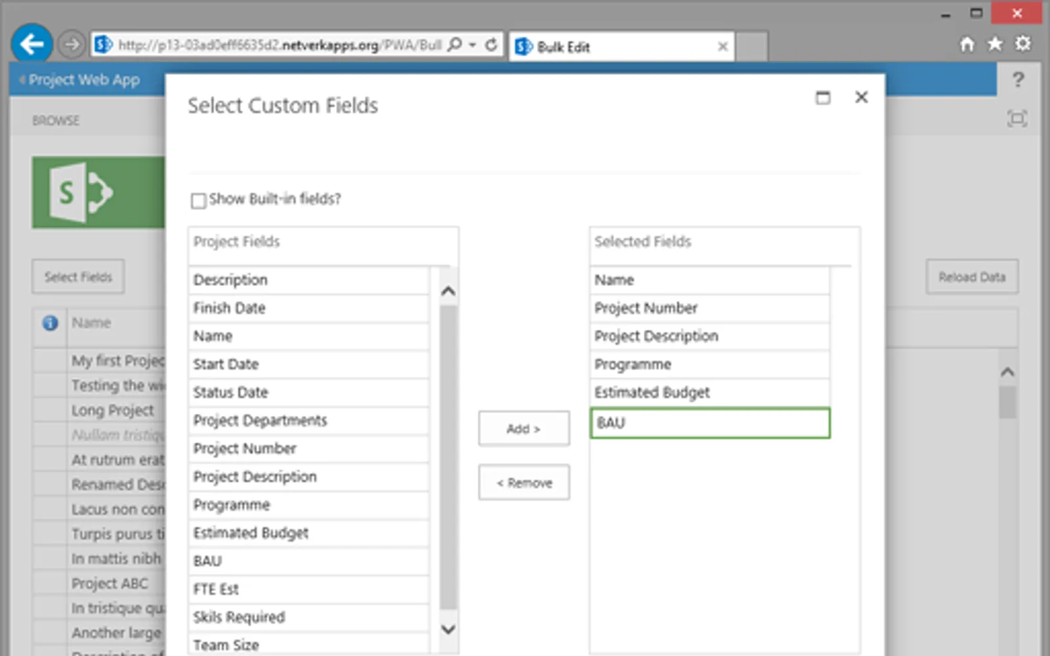The height and width of the screenshot is (656, 1050).
Task: Select Status Date in Project Fields
Action: point(308,393)
